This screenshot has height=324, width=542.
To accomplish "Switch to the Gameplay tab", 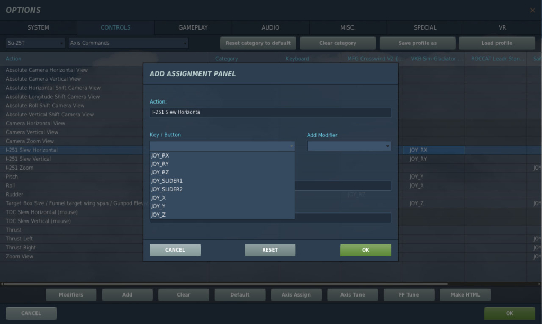I will click(193, 27).
